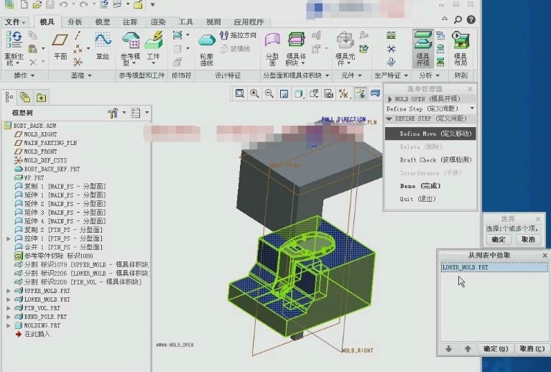Click the Search magnifier icon top right
Image resolution: width=551 pixels, height=372 pixels.
(458, 20)
